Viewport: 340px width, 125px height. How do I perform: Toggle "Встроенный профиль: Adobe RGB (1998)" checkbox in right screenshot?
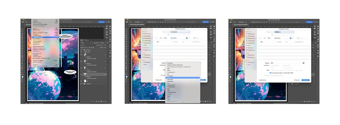point(270,73)
